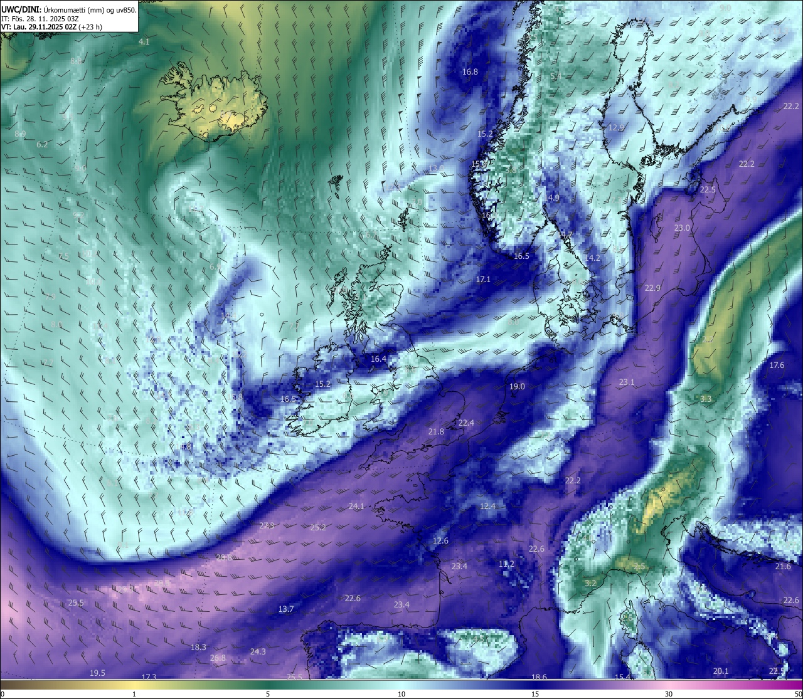The width and height of the screenshot is (803, 699).
Task: Click the IT: Fös. 28. 11. 2025 03Z line
Action: point(40,19)
